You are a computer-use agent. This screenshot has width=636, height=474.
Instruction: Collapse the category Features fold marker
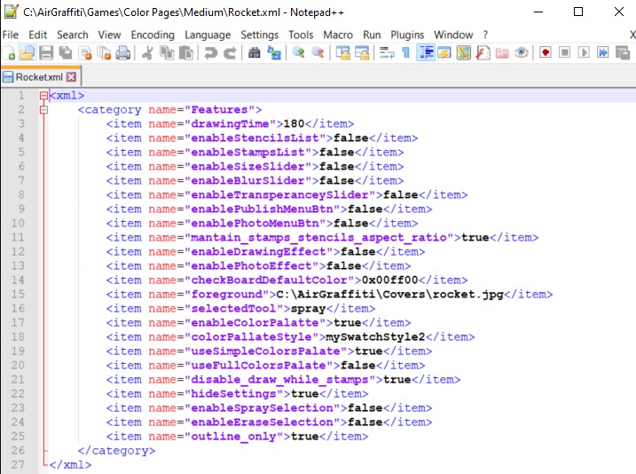click(x=43, y=109)
